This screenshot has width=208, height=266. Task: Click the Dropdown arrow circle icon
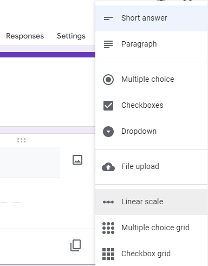(x=108, y=132)
